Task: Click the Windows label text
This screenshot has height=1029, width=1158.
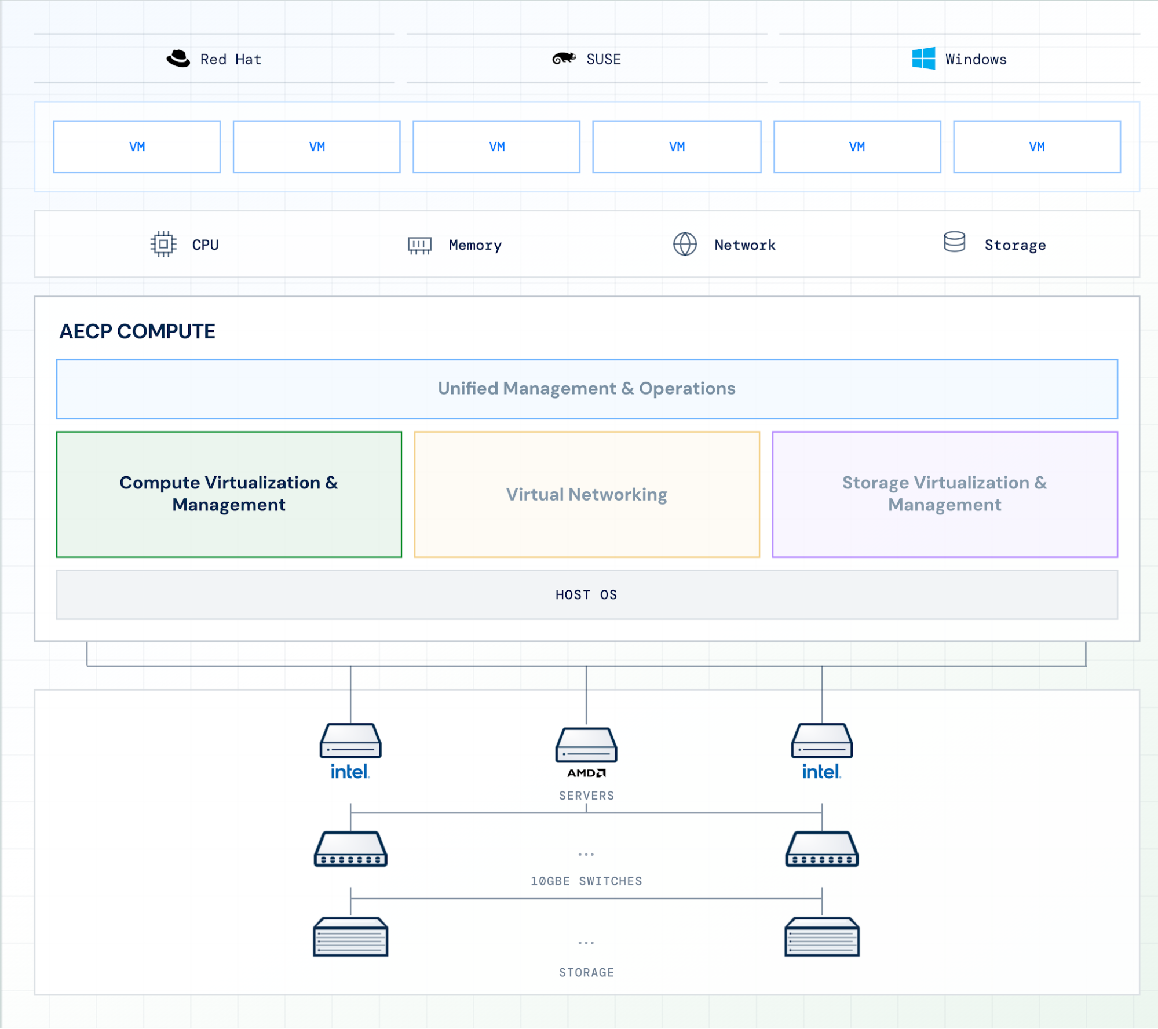Action: point(976,59)
